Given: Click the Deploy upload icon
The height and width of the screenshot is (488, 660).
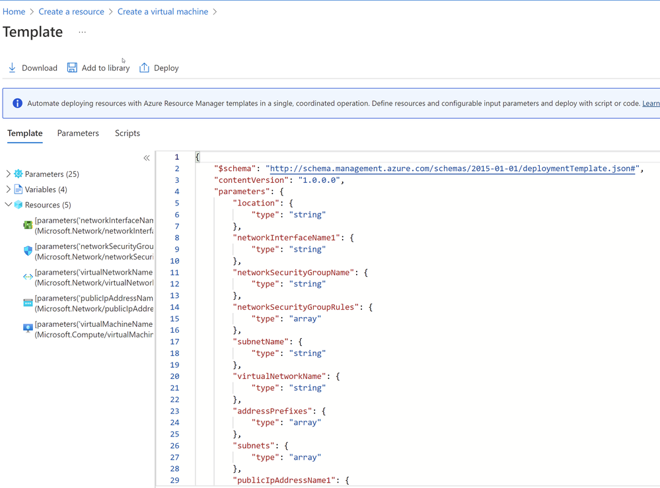Looking at the screenshot, I should pos(144,68).
